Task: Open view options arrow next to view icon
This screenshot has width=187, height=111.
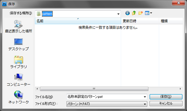Action: pyautogui.click(x=151, y=13)
